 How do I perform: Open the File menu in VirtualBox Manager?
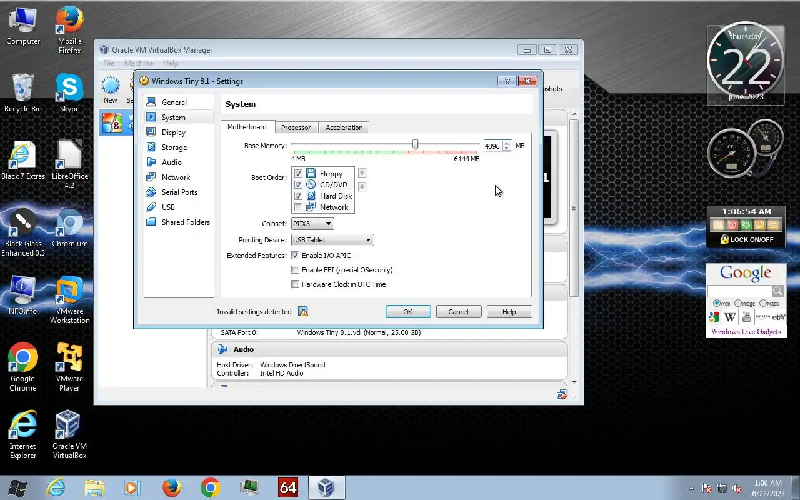click(109, 63)
